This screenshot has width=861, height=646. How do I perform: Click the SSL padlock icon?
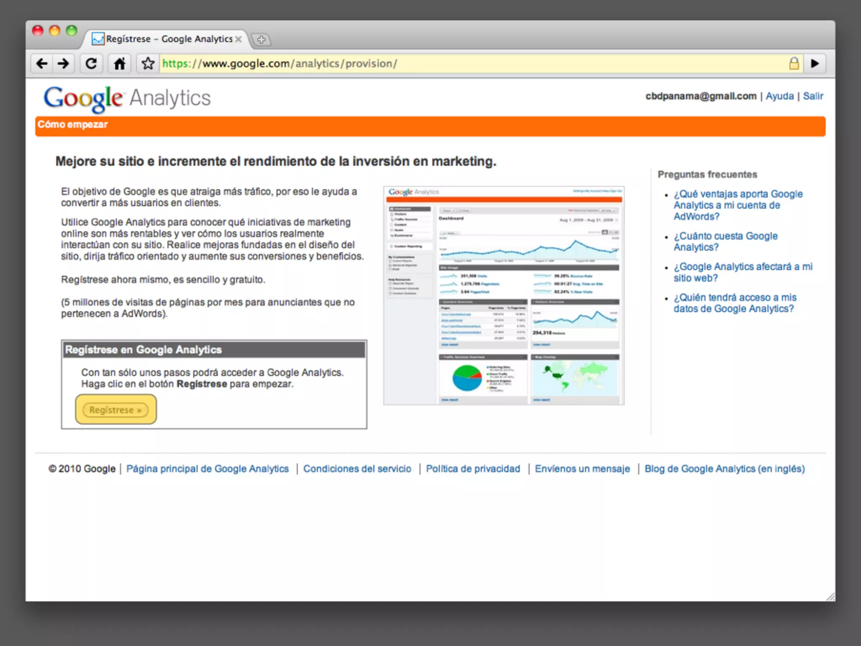coord(794,64)
